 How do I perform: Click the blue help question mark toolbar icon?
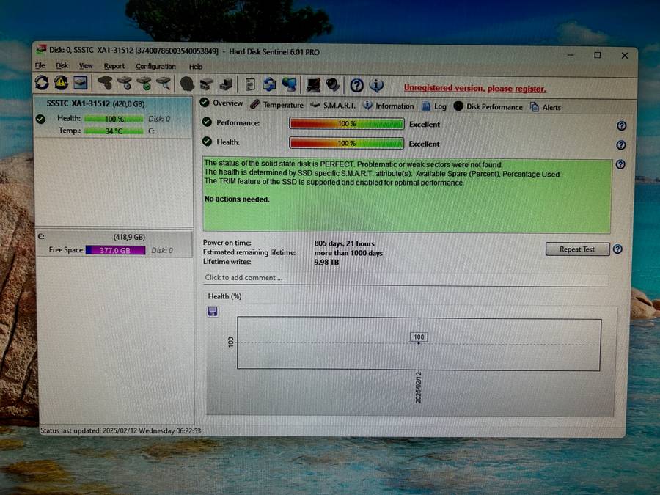[356, 85]
